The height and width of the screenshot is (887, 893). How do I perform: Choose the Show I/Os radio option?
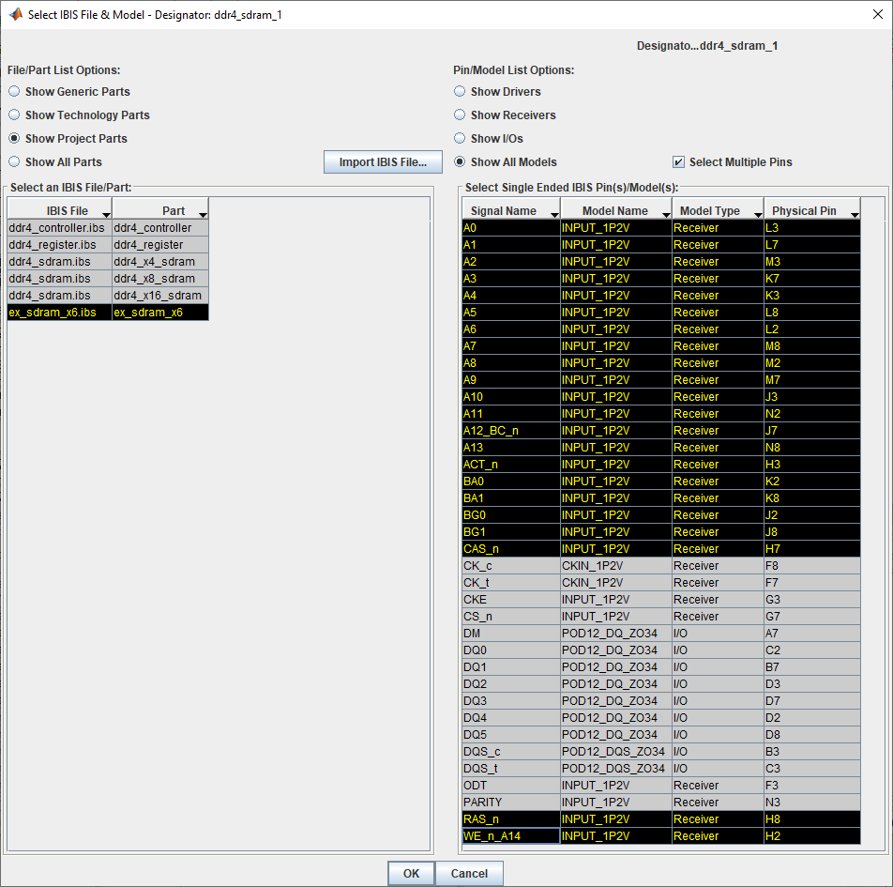(460, 139)
